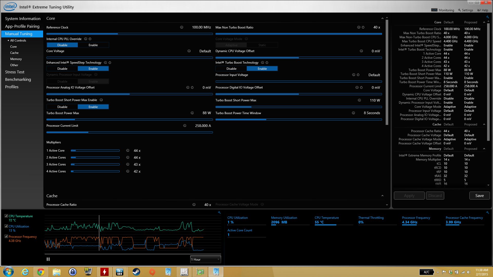The width and height of the screenshot is (493, 277).
Task: Collapse Cache group in summary panel
Action: 484,124
